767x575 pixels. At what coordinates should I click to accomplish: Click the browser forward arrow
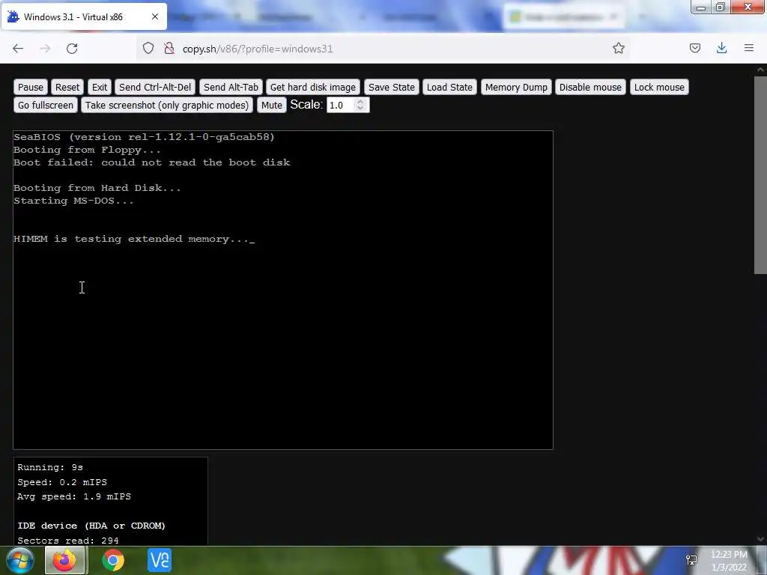(45, 49)
